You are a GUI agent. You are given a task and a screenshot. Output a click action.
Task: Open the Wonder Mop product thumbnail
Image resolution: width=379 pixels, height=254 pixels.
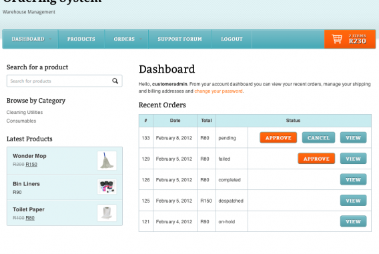coord(107,161)
